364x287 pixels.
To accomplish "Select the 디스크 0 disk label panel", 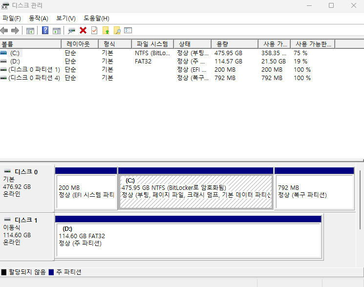I will (27, 188).
